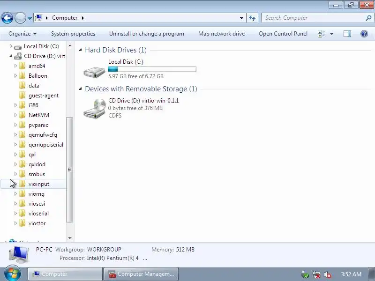375x281 pixels.
Task: Click the WORKGROUP value in details pane
Action: [104, 250]
